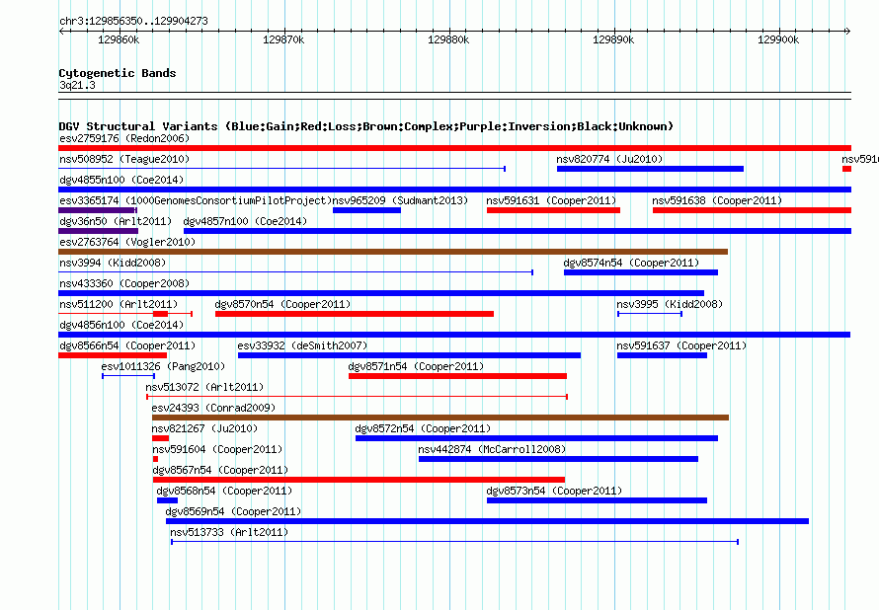Click nsv591604 (Cooper2011) label
The width and height of the screenshot is (879, 610).
(217, 449)
